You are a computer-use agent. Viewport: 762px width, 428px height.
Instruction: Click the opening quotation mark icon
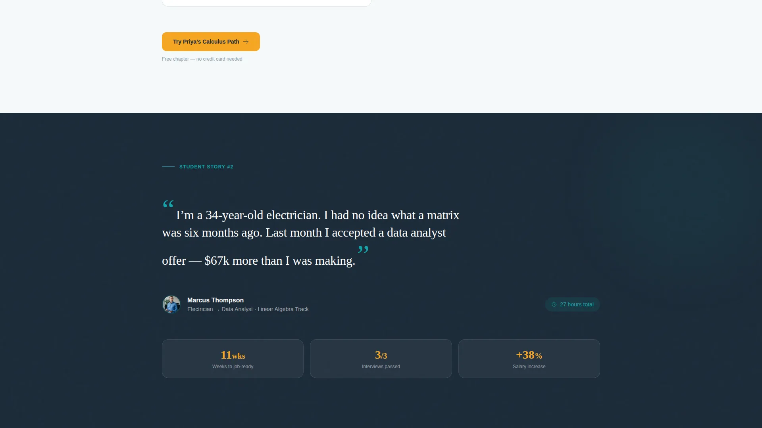pos(168,204)
